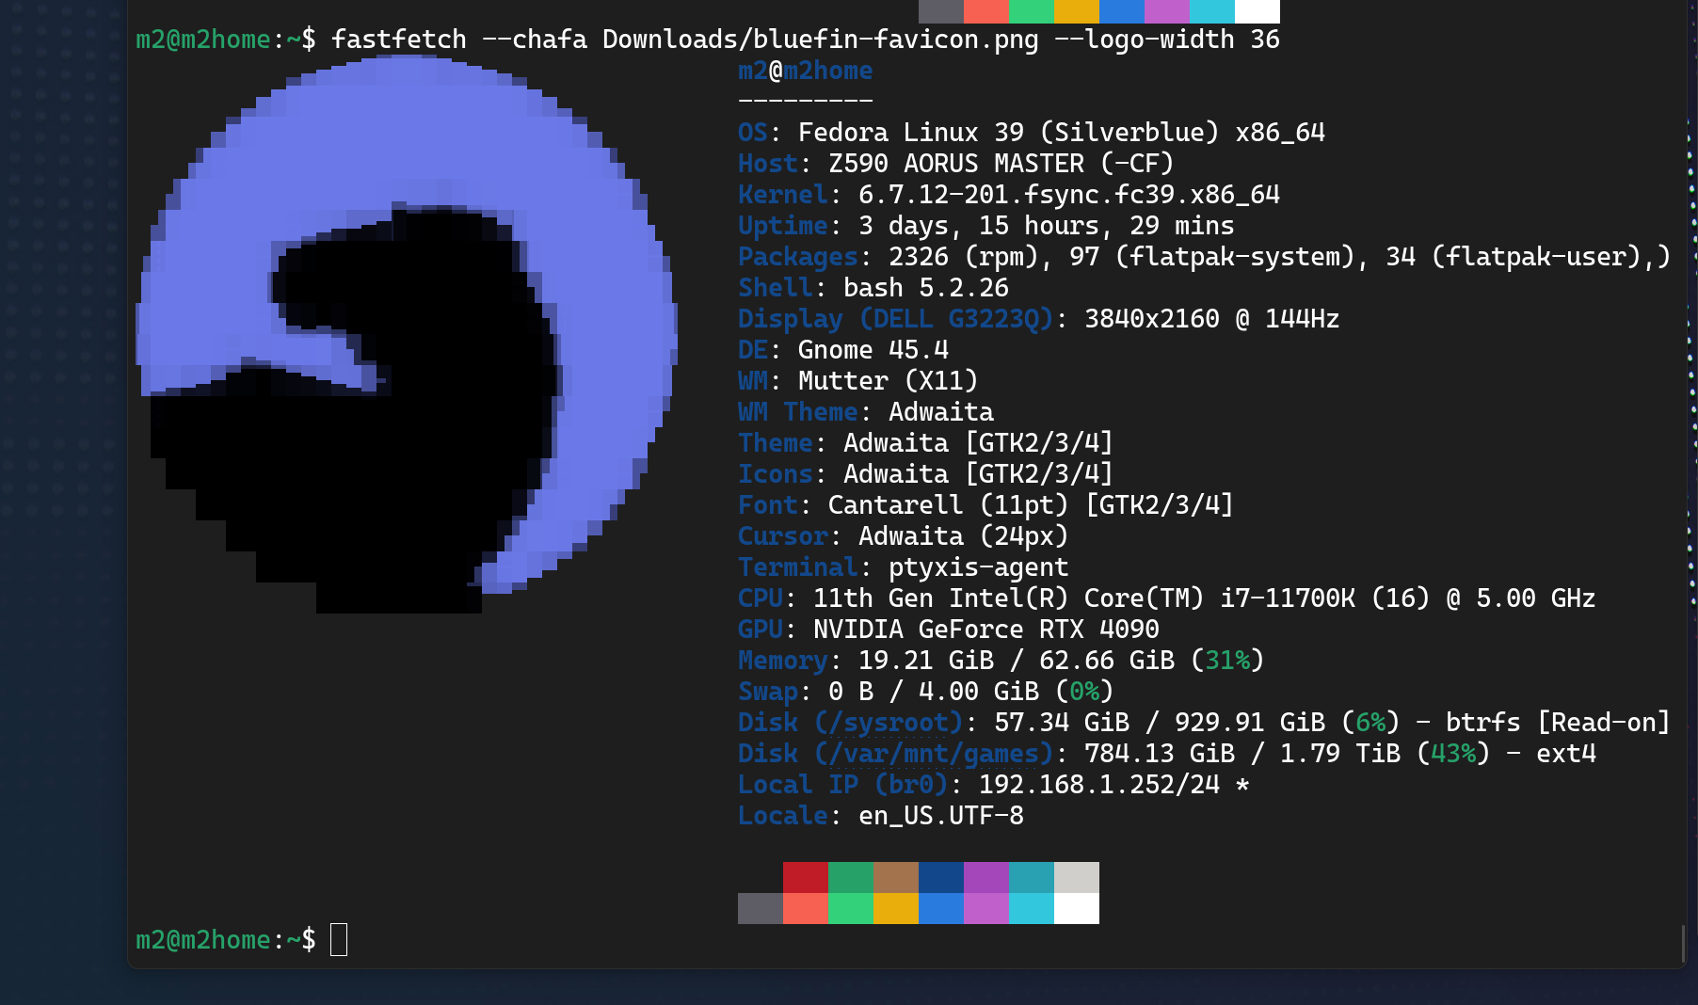
Task: Click the "Disk (/var/mnt/games)" label
Action: (896, 754)
